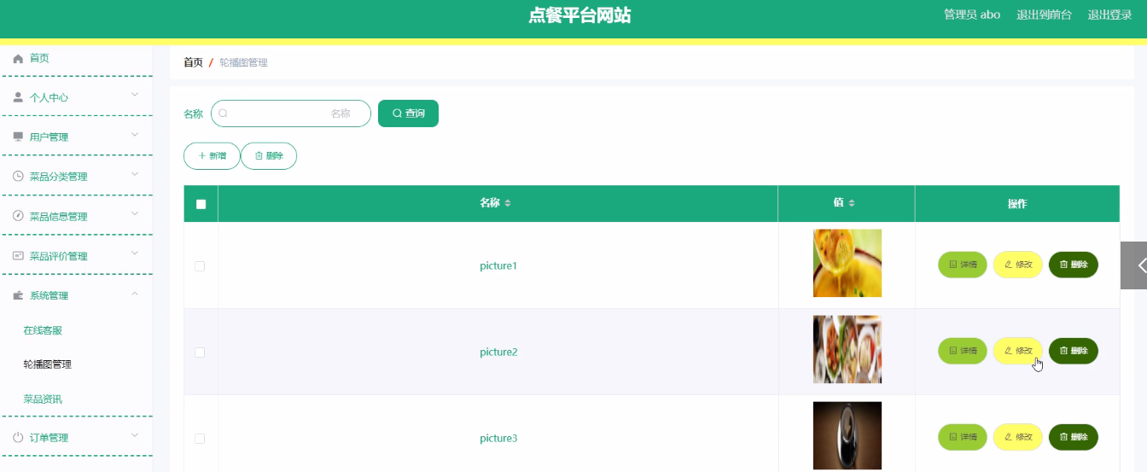Click the 菜品评价管理 card icon
Viewport: 1147px width, 472px height.
18,256
